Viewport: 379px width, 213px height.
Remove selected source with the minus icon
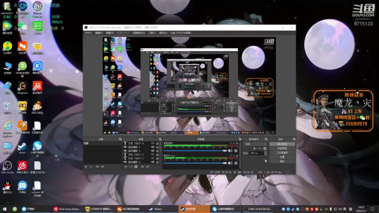coord(131,167)
